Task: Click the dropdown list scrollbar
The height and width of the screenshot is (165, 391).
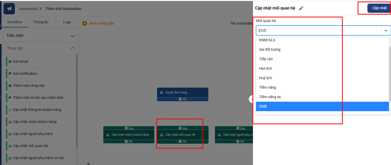Action: pyautogui.click(x=390, y=74)
